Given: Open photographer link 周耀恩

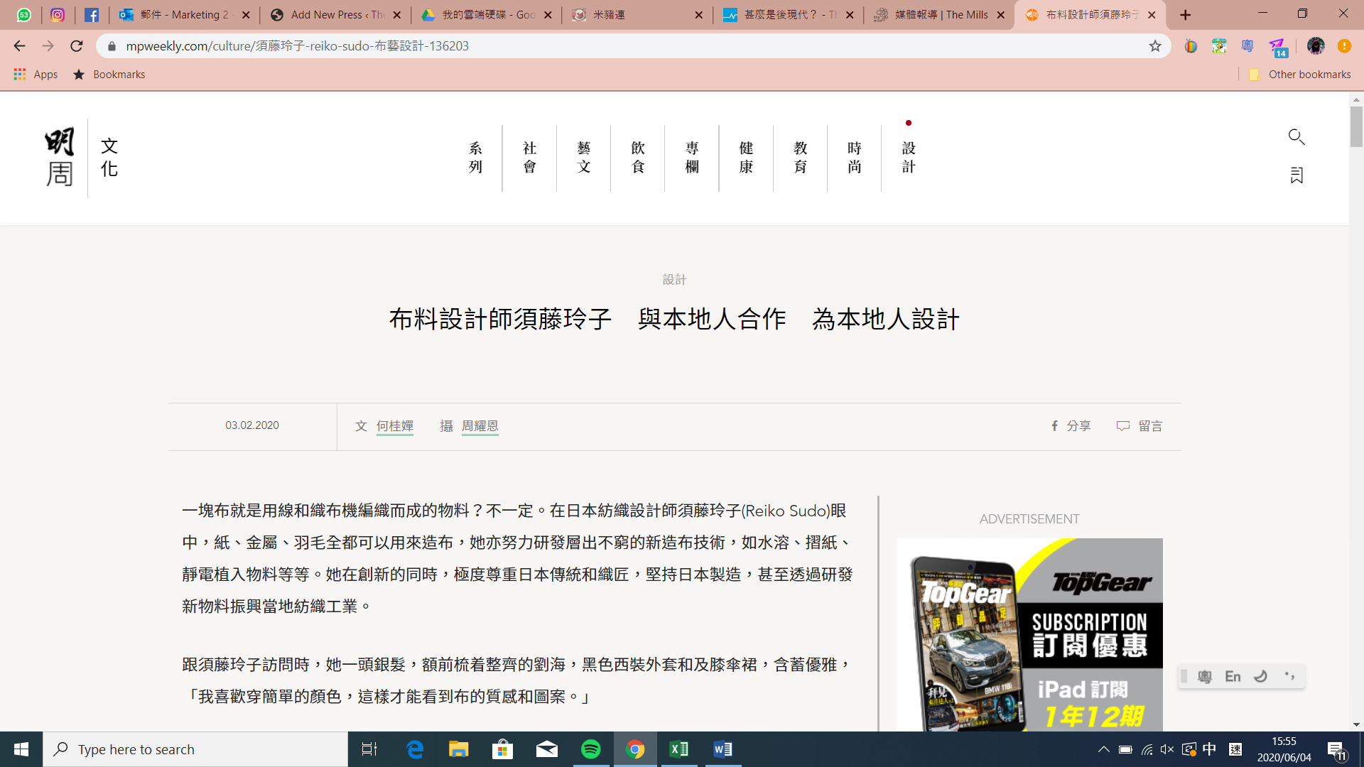Looking at the screenshot, I should [480, 426].
